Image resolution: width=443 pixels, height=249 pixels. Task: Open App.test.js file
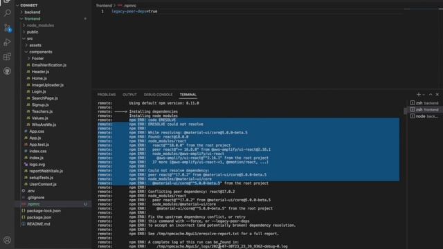[39, 145]
